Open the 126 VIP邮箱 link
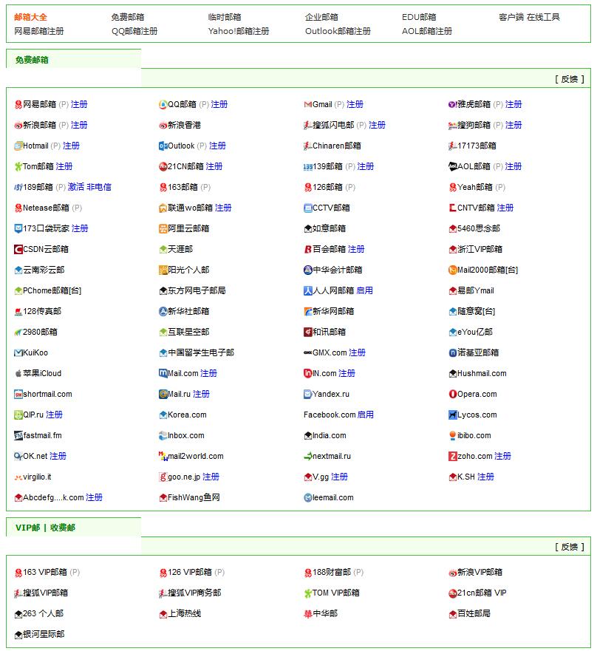This screenshot has width=597, height=651. point(190,573)
